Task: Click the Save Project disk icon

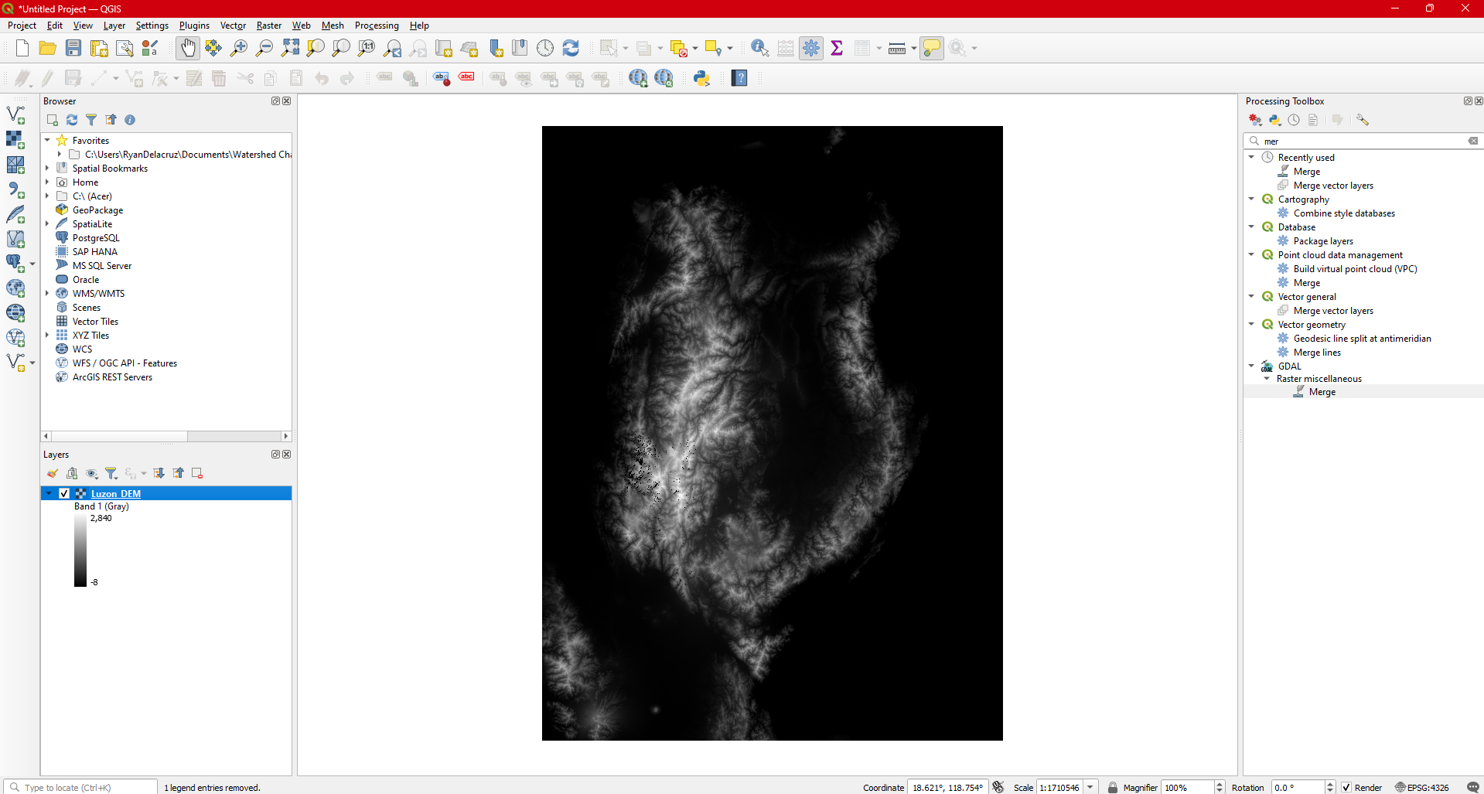Action: (x=73, y=48)
